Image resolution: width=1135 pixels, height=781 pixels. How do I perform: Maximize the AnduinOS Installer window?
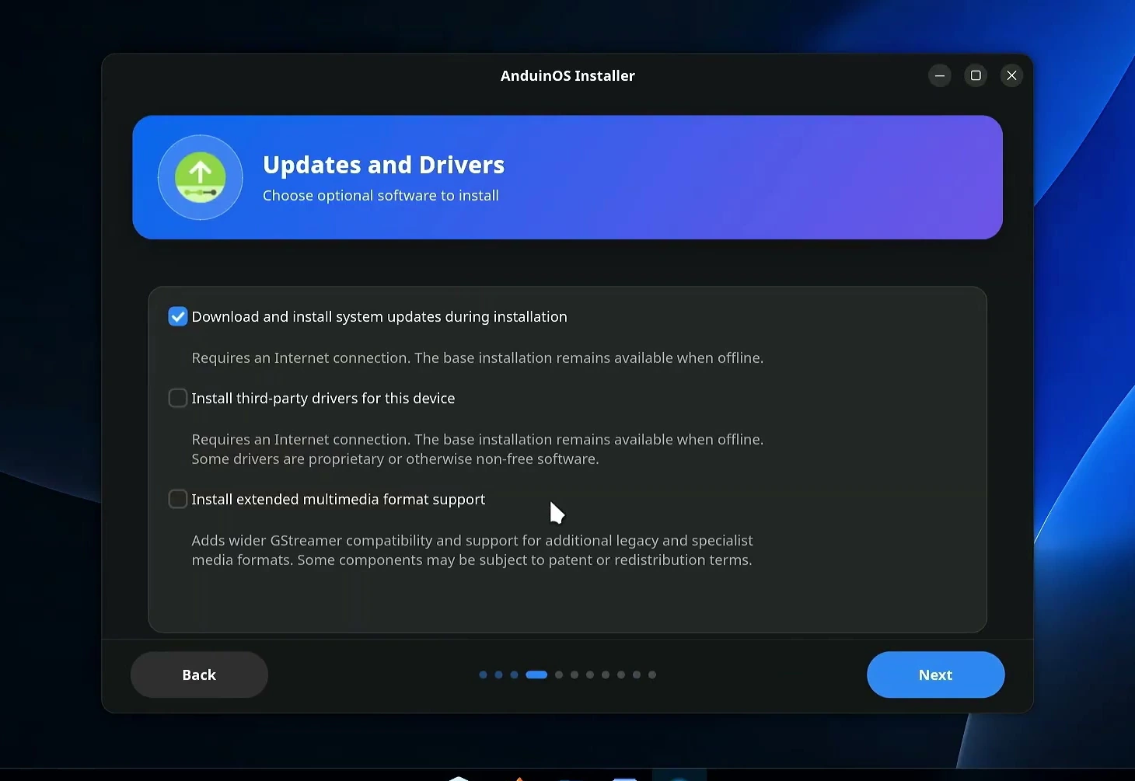click(976, 75)
